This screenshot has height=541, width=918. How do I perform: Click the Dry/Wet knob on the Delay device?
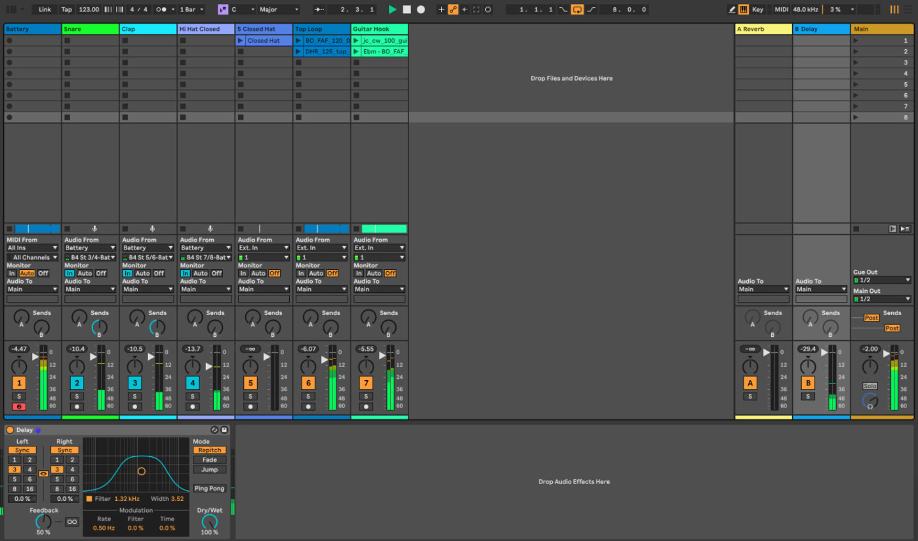click(x=209, y=523)
